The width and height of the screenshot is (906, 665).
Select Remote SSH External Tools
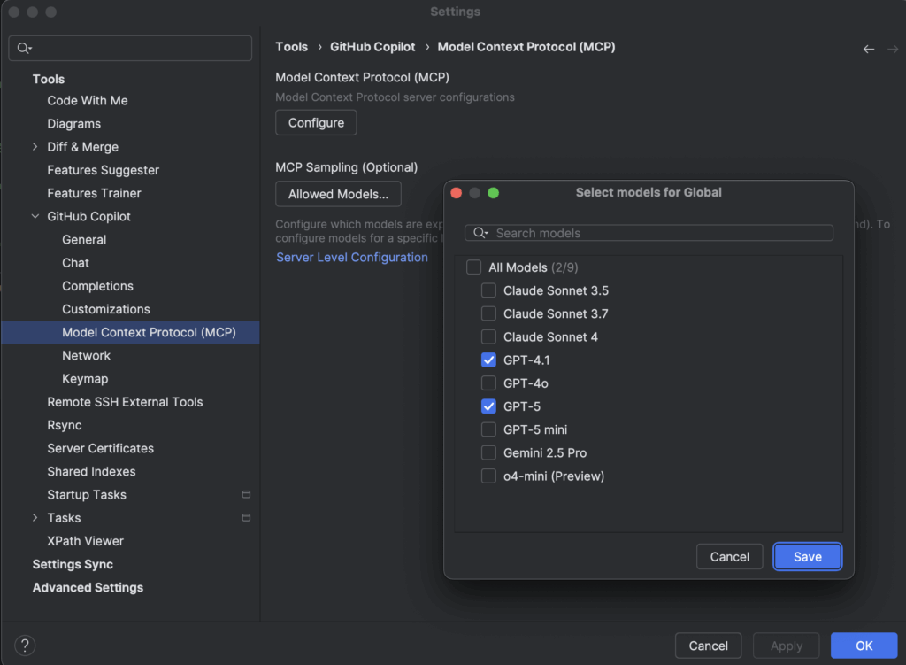[125, 402]
